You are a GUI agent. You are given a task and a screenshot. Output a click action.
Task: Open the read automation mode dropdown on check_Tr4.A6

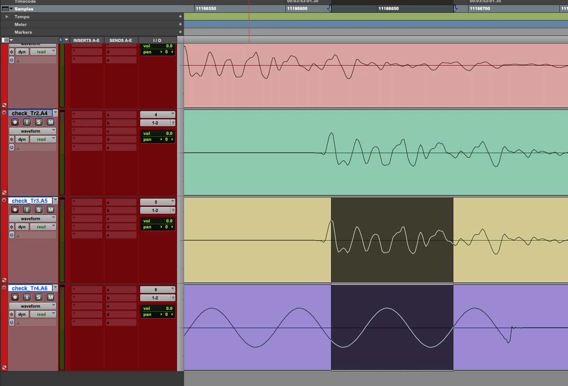click(x=44, y=314)
